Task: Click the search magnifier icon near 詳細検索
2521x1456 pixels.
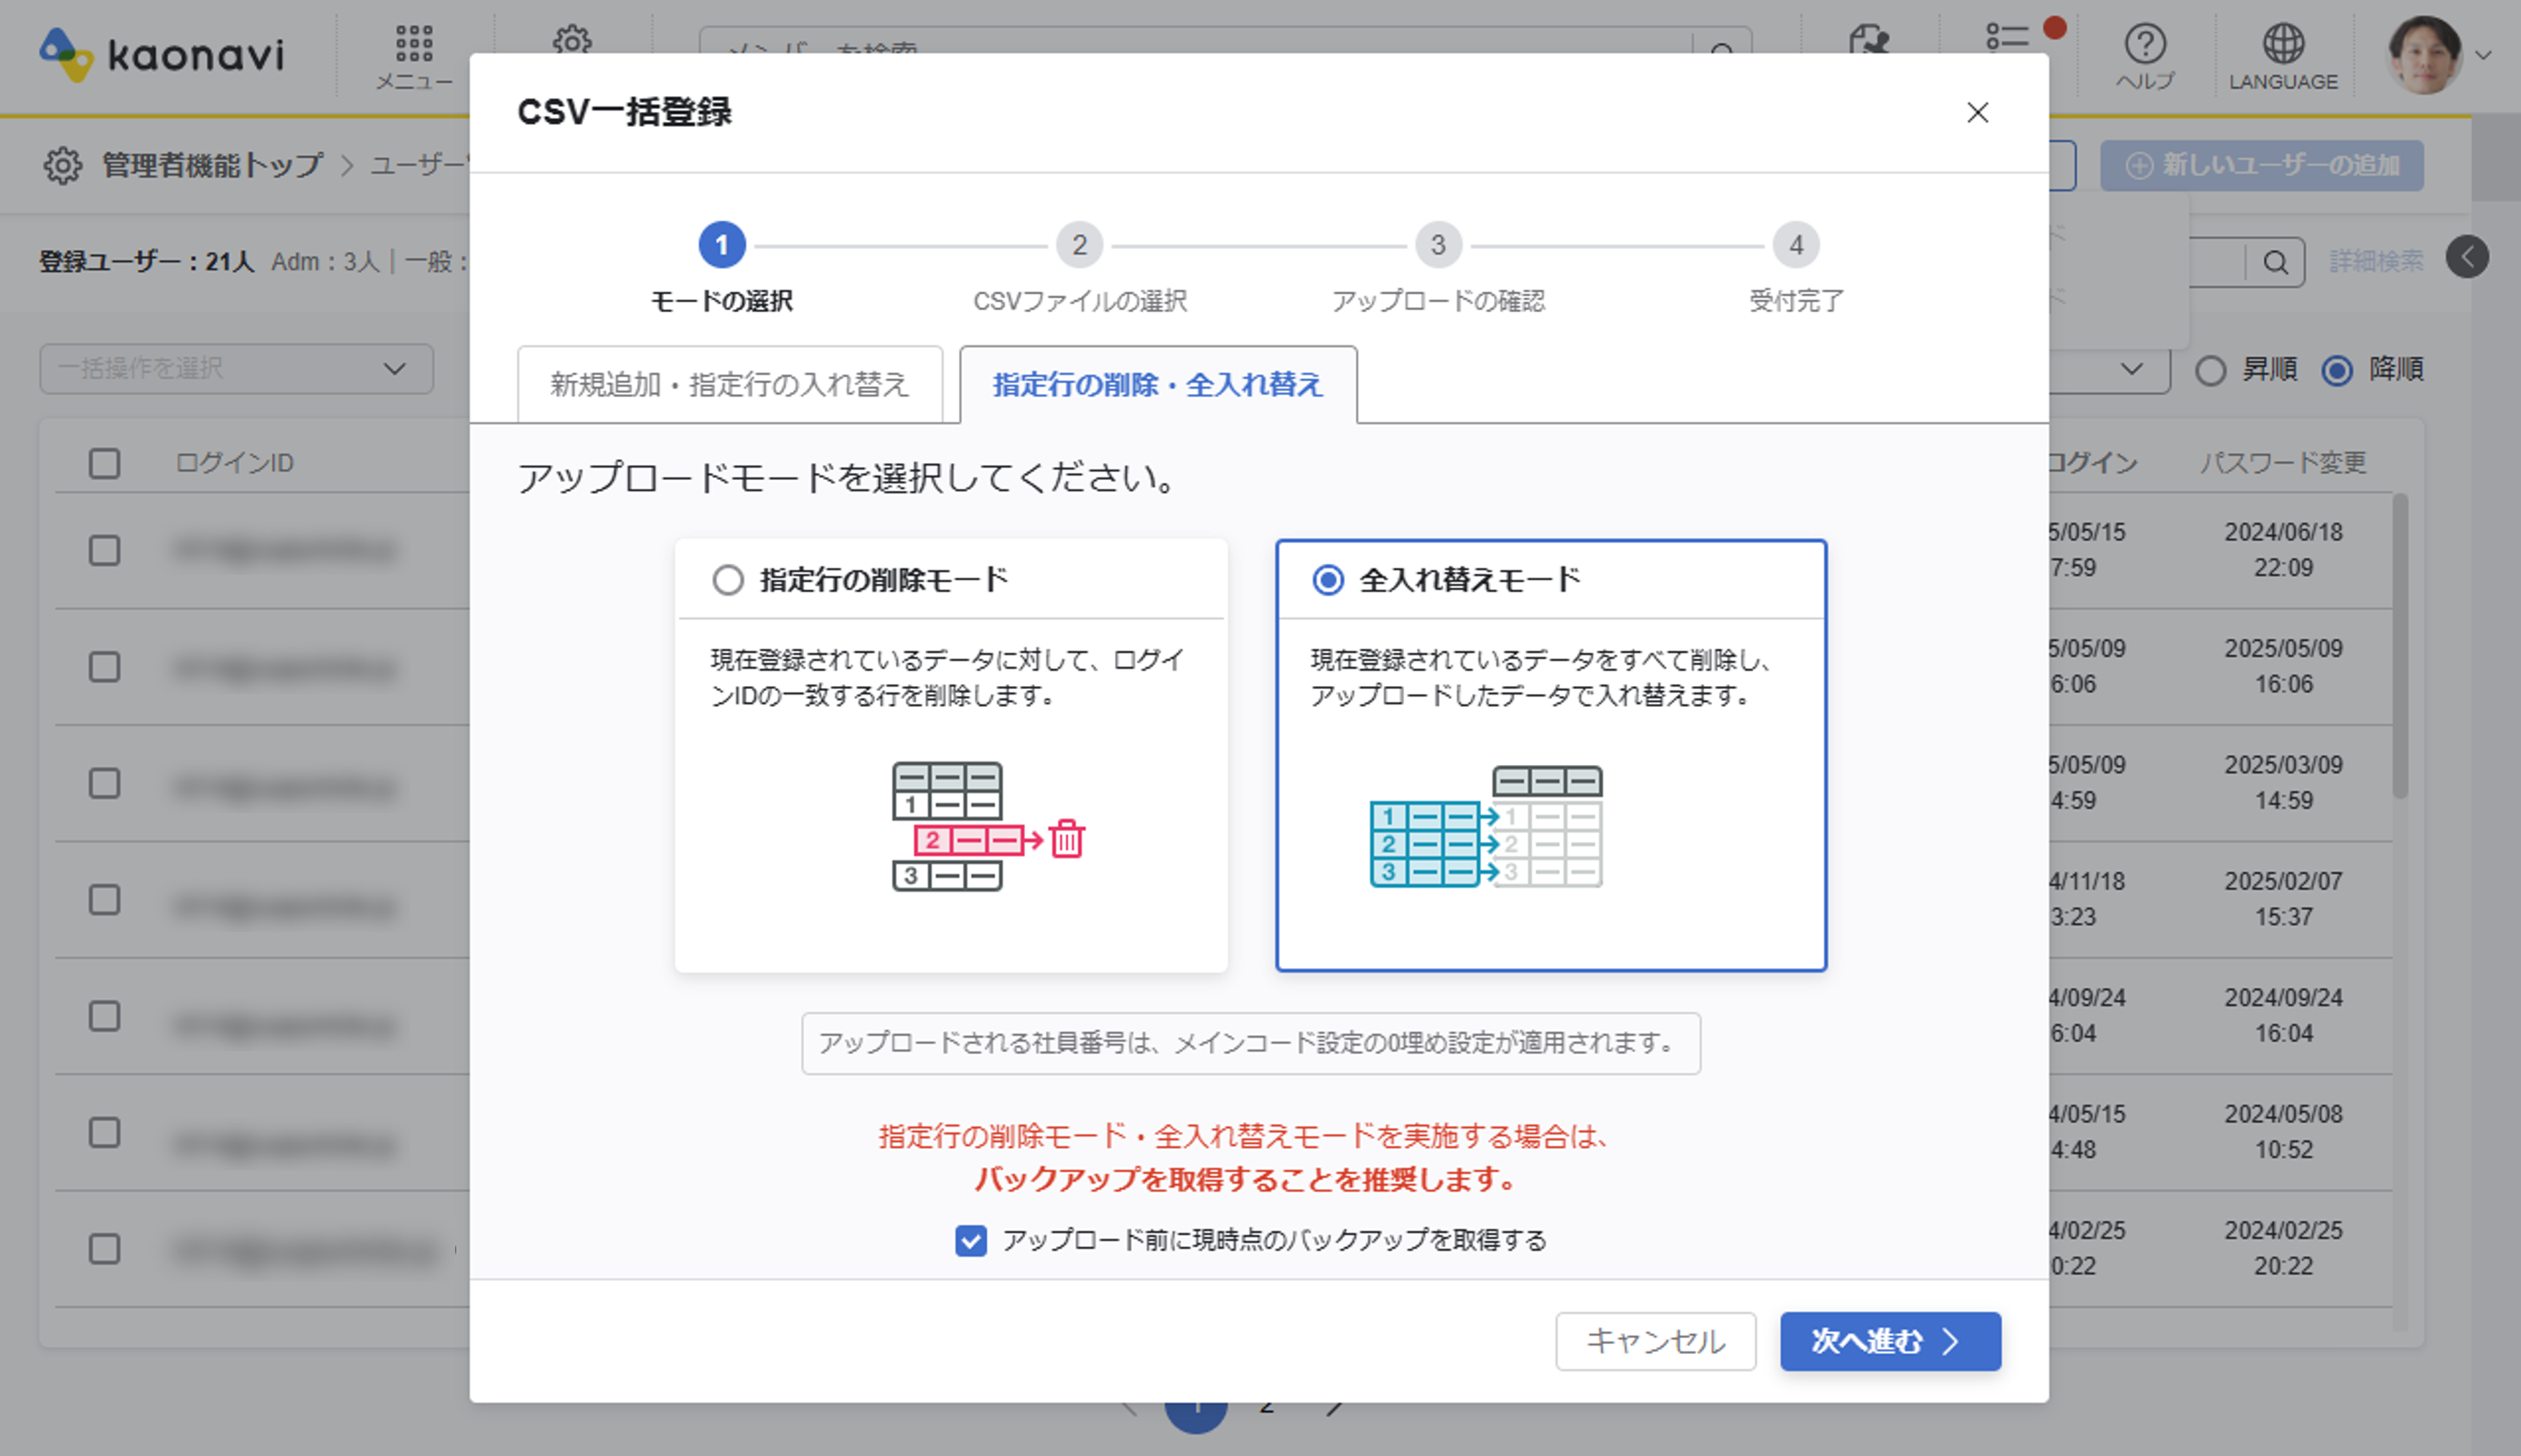Action: (2275, 263)
